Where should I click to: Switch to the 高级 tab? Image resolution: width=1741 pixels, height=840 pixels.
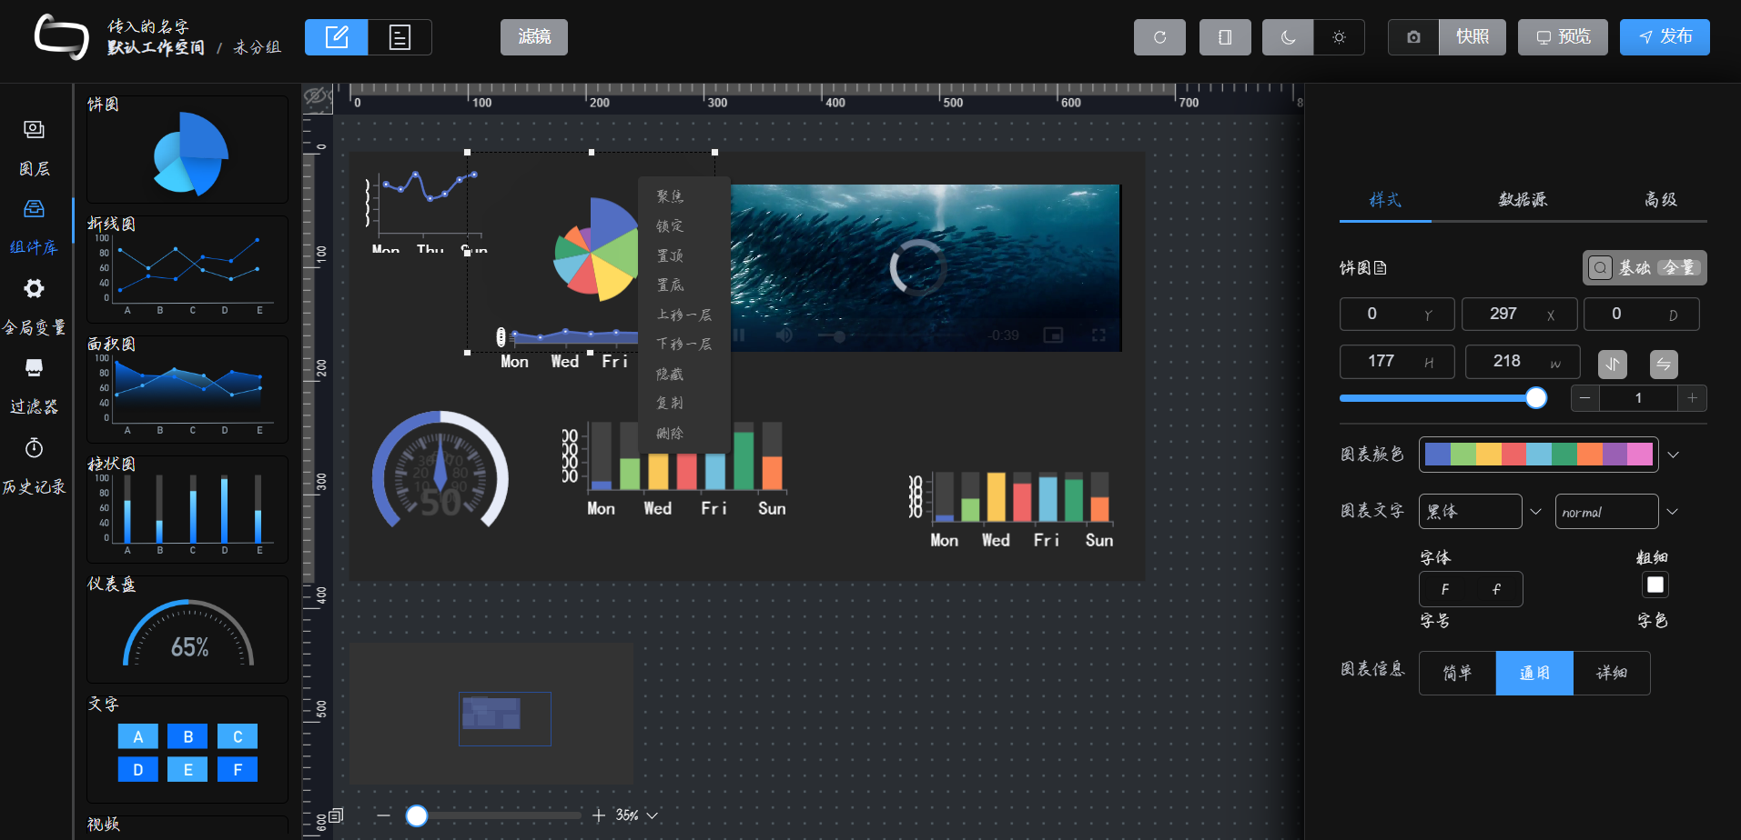click(1661, 200)
